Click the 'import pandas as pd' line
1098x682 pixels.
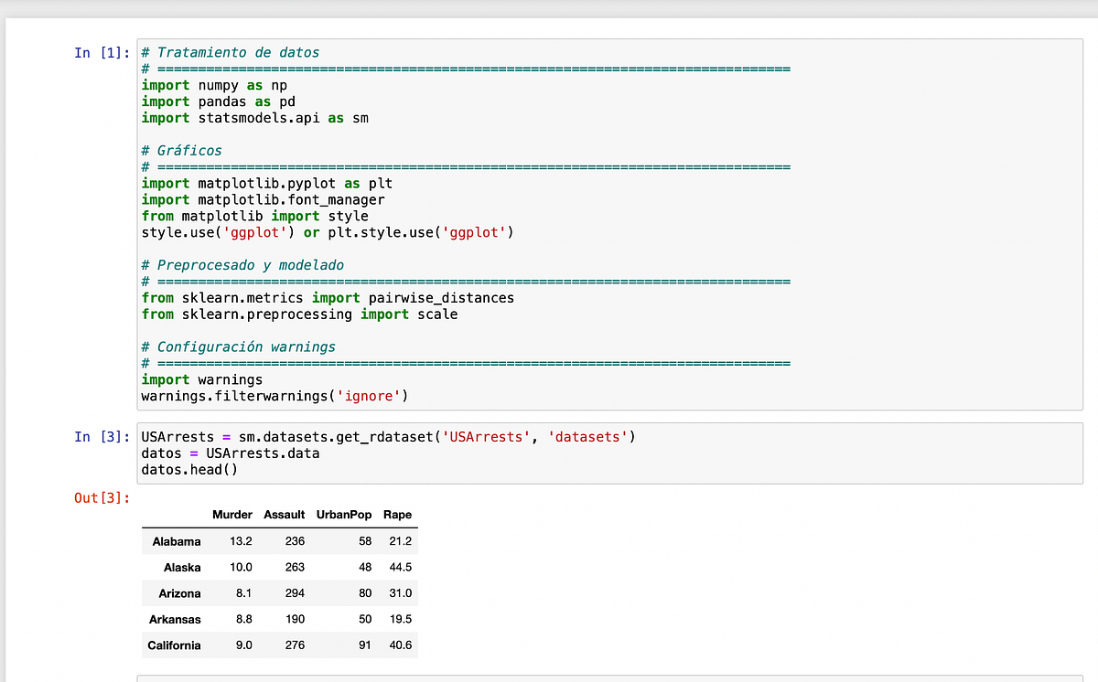218,101
